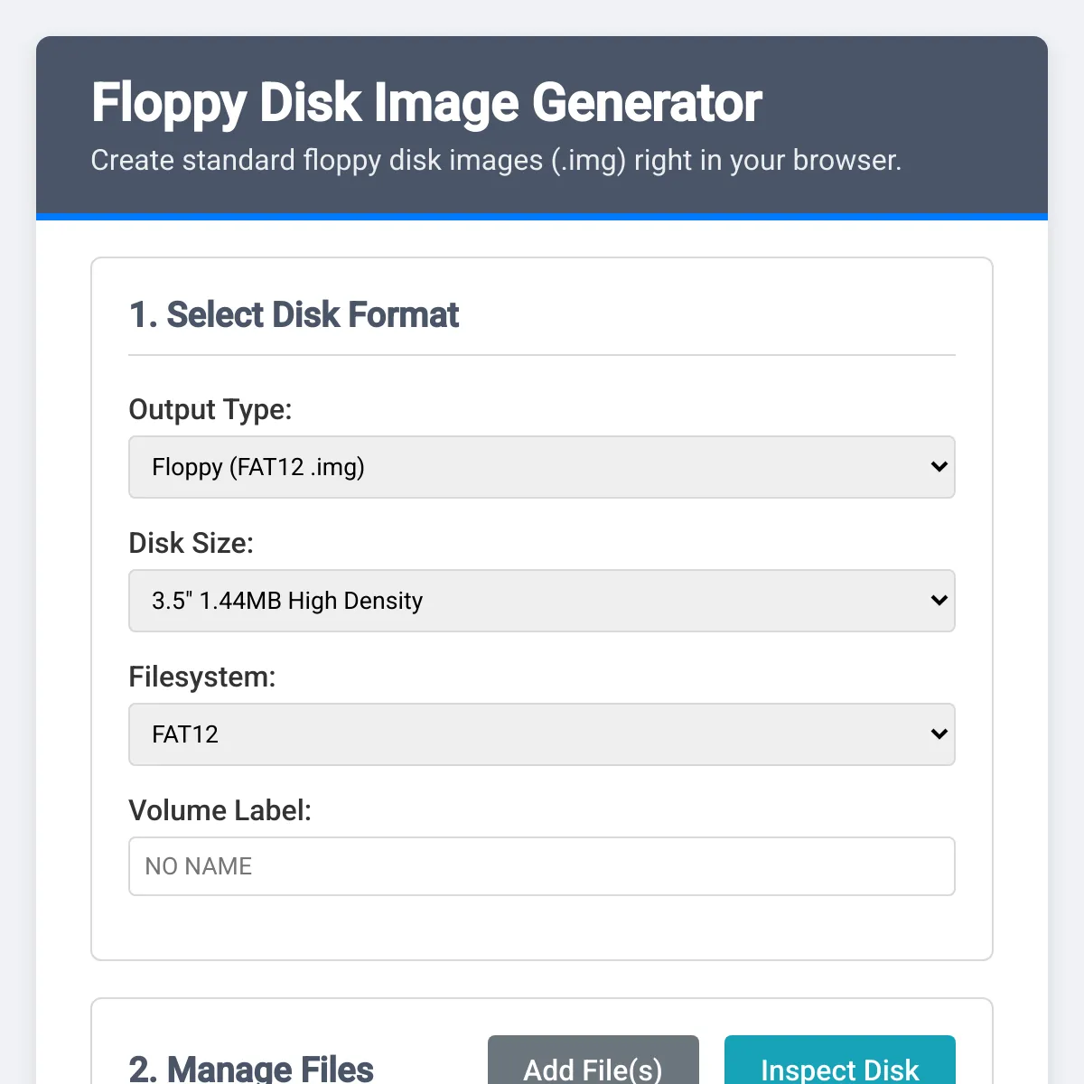Select the FAT12 filesystem value
Image resolution: width=1084 pixels, height=1084 pixels.
pyautogui.click(x=184, y=734)
